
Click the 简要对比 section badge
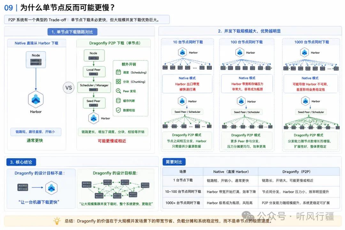(174, 162)
